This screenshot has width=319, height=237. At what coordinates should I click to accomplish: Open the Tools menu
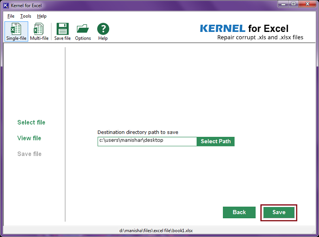[x=26, y=16]
